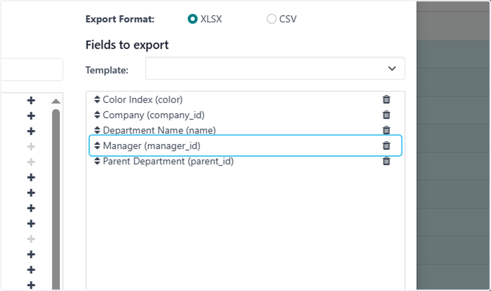Select the 'Department Name (name)' row
This screenshot has width=491, height=291.
(245, 130)
